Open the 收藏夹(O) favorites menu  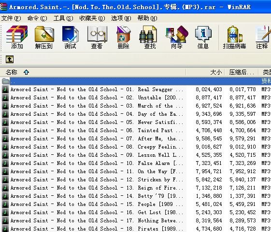pyautogui.click(x=92, y=18)
